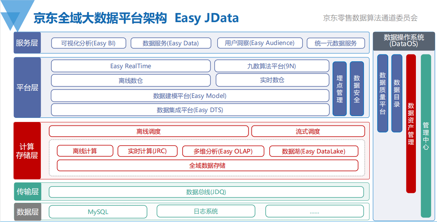
Task: Select the 流式调度 box
Action: [308, 131]
